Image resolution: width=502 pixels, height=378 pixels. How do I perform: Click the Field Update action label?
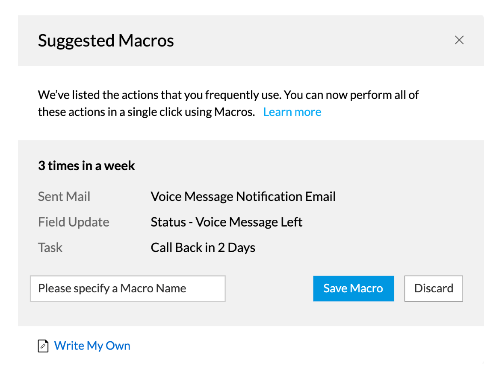click(x=74, y=222)
